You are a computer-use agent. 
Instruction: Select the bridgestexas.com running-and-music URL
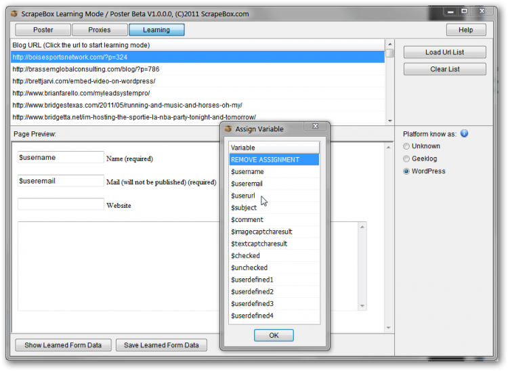tap(198, 105)
